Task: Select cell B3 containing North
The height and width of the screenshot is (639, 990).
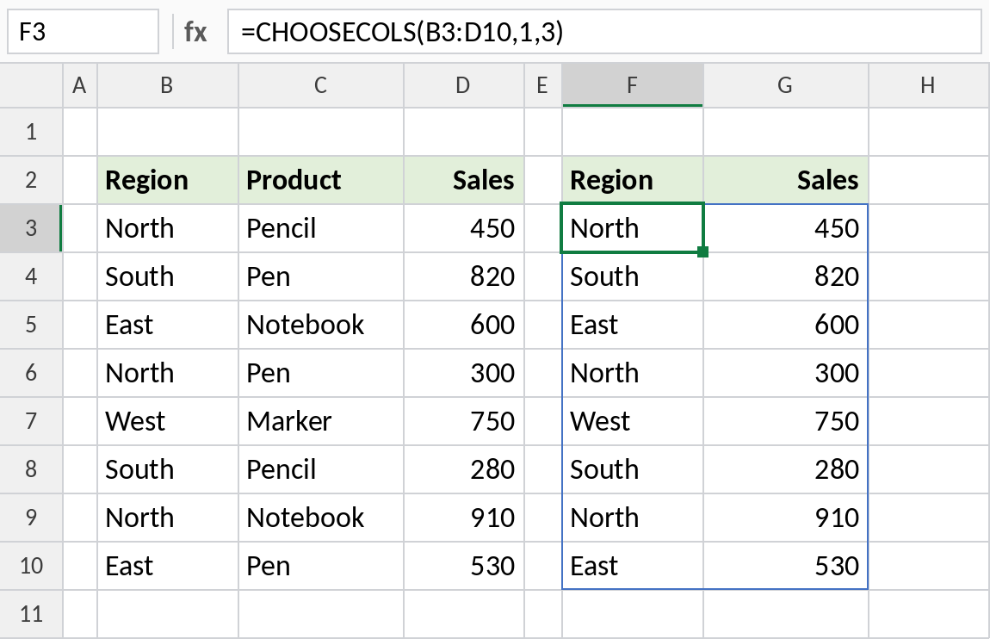Action: coord(167,228)
